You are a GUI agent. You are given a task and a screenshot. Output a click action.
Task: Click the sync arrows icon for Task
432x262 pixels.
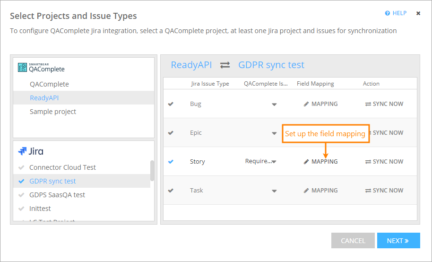[368, 191]
